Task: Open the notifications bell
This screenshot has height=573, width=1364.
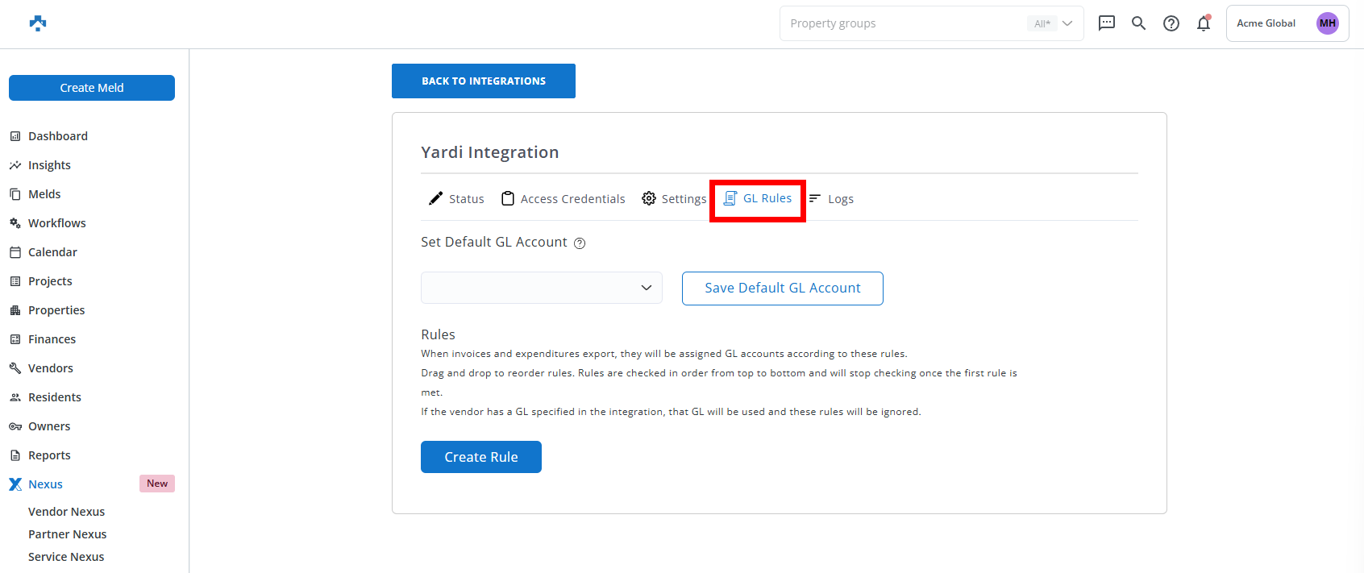Action: pos(1203,23)
